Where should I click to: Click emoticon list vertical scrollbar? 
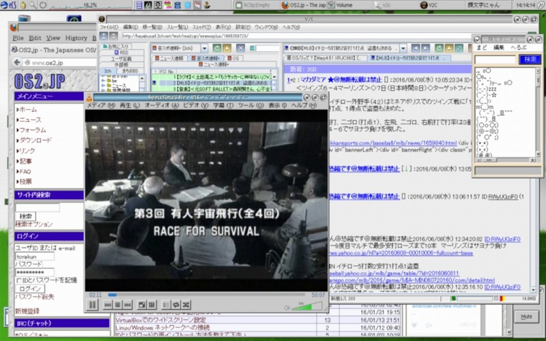click(538, 112)
